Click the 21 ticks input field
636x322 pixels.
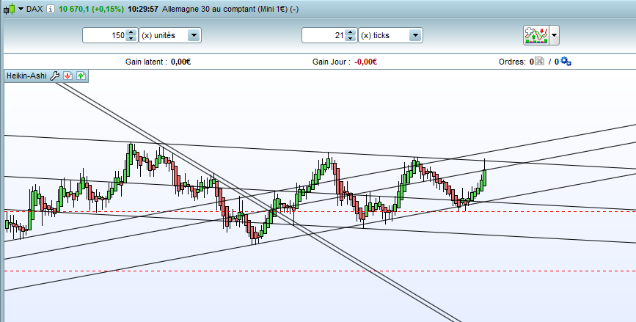(324, 35)
